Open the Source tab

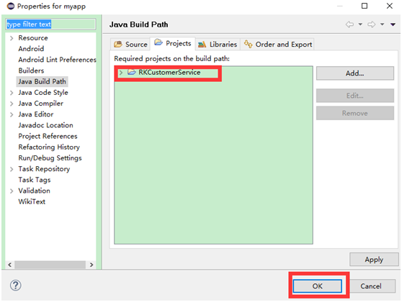130,45
